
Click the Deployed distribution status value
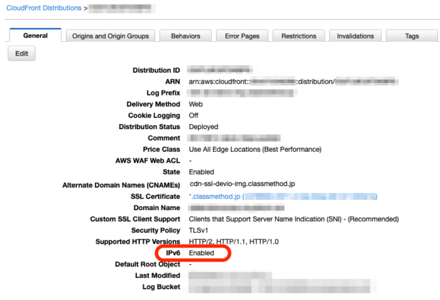203,127
